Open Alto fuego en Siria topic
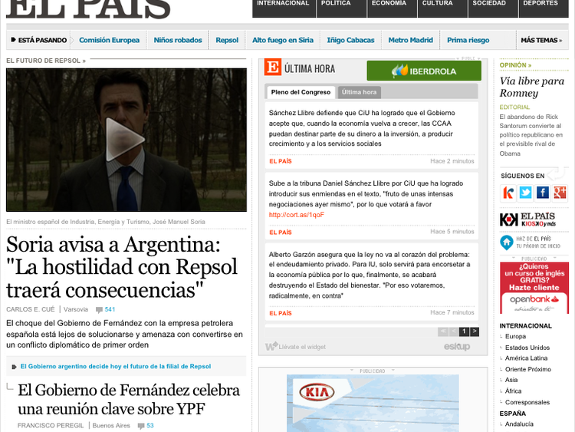The height and width of the screenshot is (432, 575). click(x=283, y=40)
